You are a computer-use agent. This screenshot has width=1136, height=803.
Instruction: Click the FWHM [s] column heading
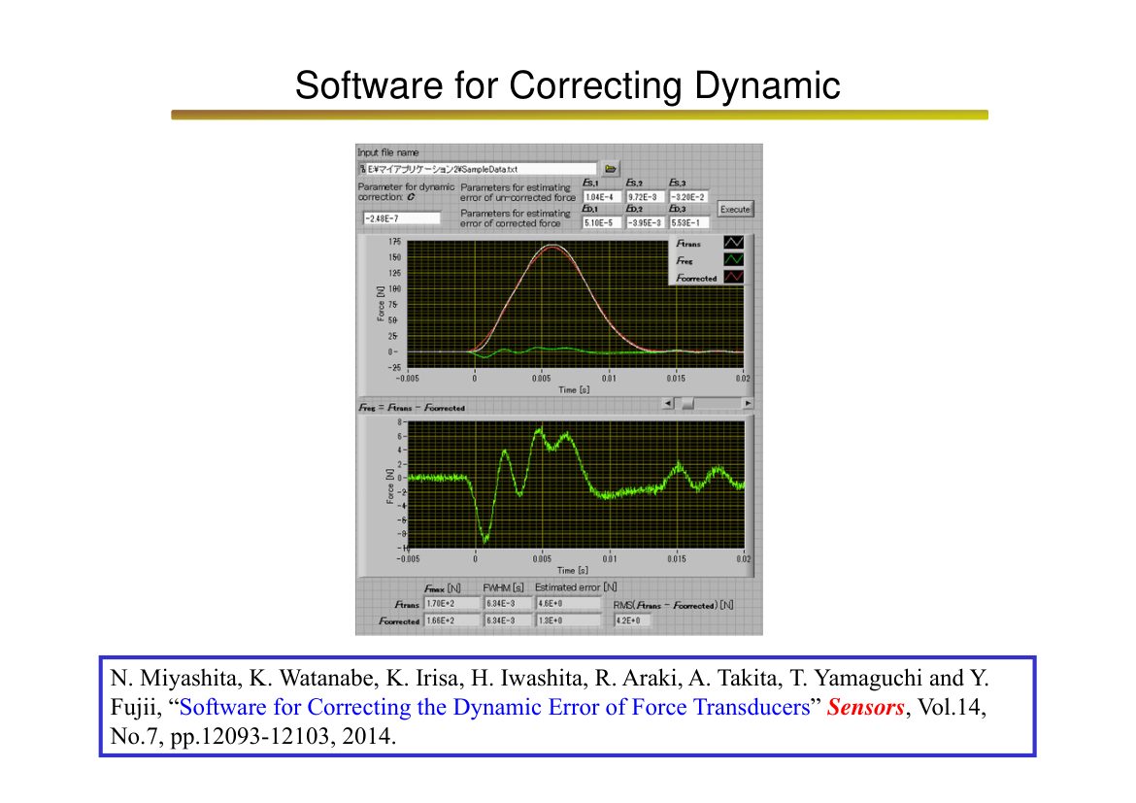coord(504,587)
